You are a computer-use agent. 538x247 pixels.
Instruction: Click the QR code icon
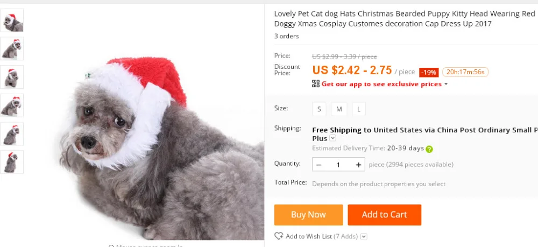316,84
